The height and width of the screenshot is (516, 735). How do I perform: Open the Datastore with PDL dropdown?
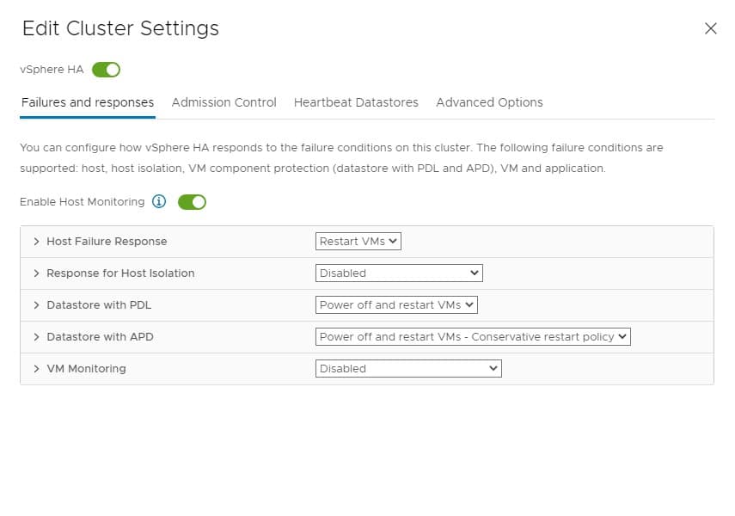point(396,305)
